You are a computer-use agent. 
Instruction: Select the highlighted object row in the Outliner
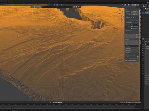[x=145, y=13]
